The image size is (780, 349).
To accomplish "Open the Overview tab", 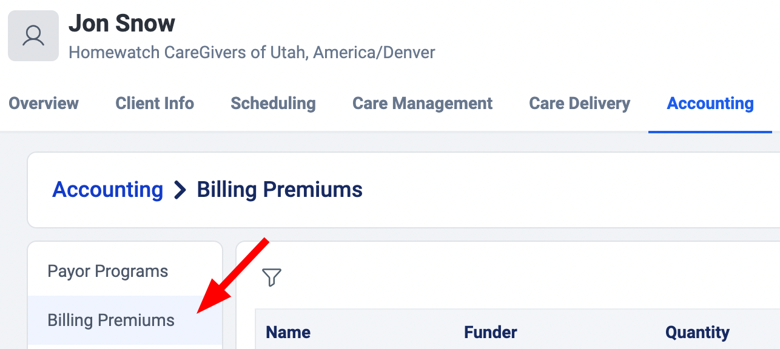I will [x=44, y=104].
